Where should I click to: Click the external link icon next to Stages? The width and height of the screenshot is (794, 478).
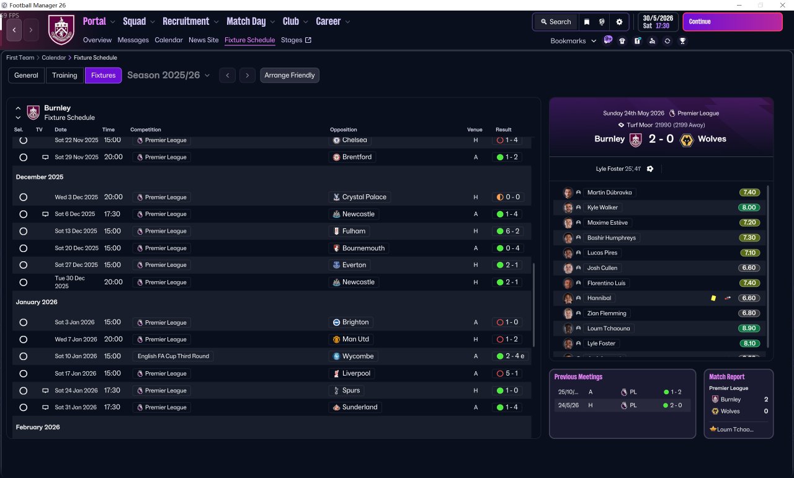click(308, 40)
